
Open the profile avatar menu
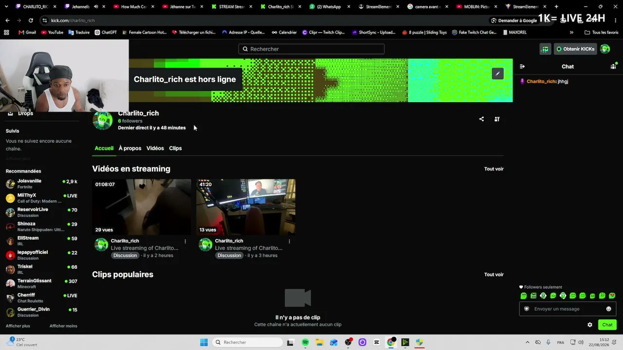[605, 49]
